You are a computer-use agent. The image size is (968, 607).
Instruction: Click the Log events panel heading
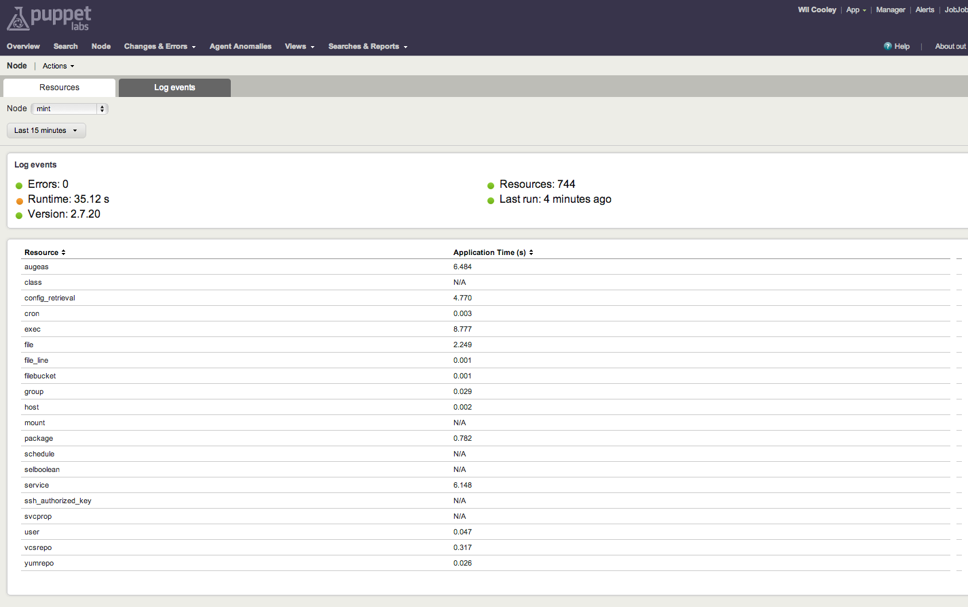(x=35, y=165)
